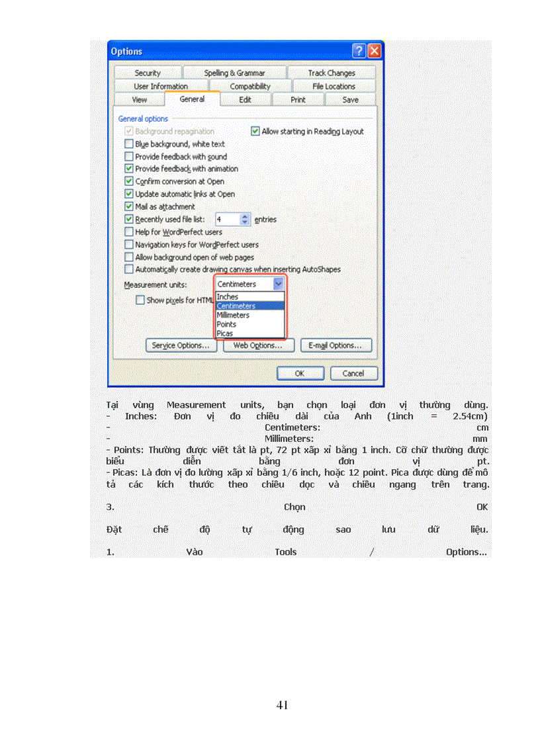Select Points from the measurement units list
The image size is (540, 743).
coord(227,324)
